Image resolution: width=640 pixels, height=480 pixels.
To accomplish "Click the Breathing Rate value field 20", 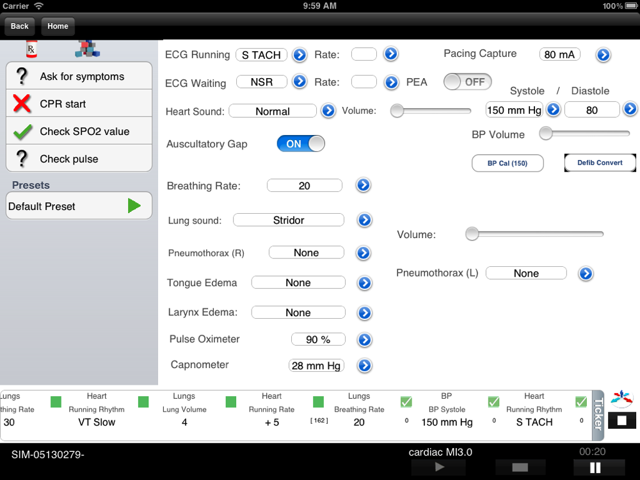I will (305, 186).
